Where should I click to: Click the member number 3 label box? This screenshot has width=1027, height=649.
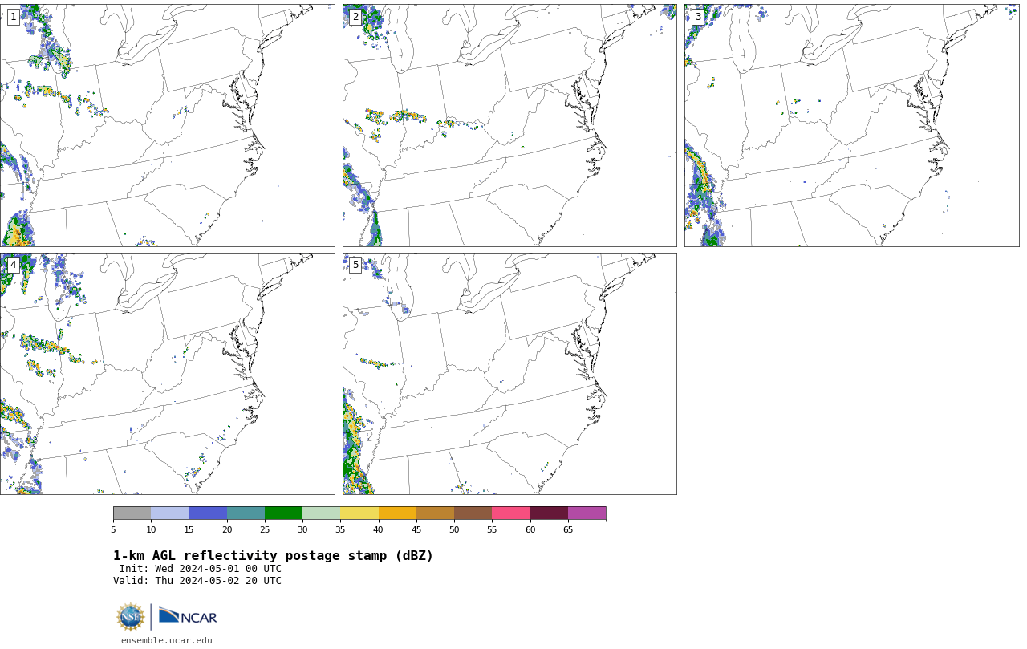(x=698, y=17)
